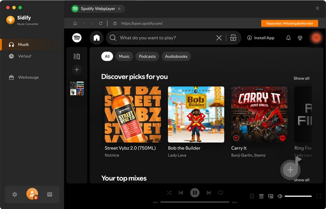Click the Spotify Home icon button
Screen dimensions: 326x209
96,38
